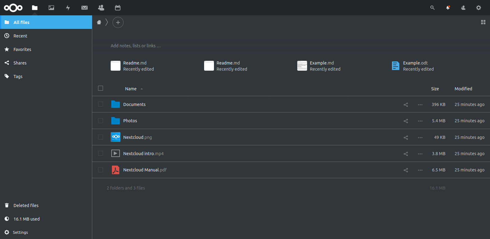Click the 396 KB size value

(438, 104)
